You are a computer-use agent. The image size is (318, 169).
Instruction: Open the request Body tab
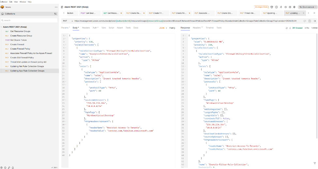(x=76, y=28)
